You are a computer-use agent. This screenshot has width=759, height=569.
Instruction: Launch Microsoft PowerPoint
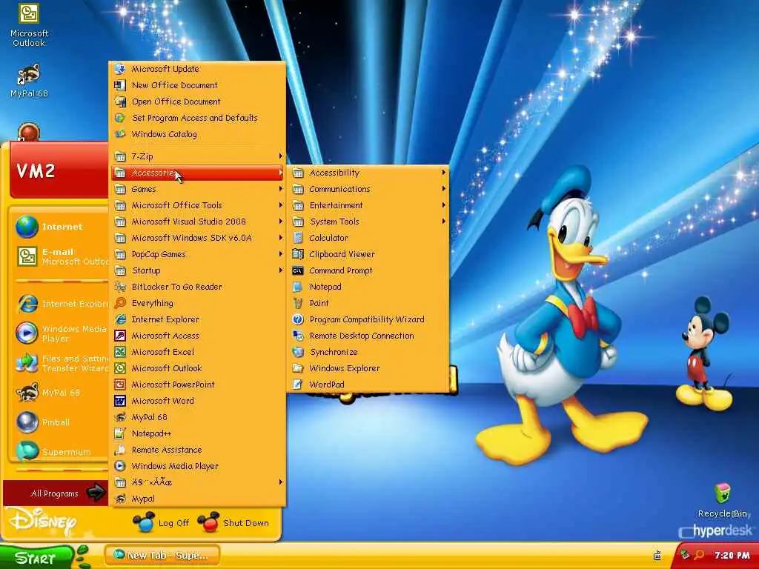pyautogui.click(x=197, y=385)
